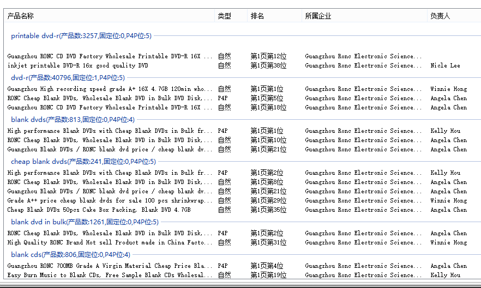Collapse the blank cds(产品数:806) group
This screenshot has height=288, width=481.
pos(70,255)
